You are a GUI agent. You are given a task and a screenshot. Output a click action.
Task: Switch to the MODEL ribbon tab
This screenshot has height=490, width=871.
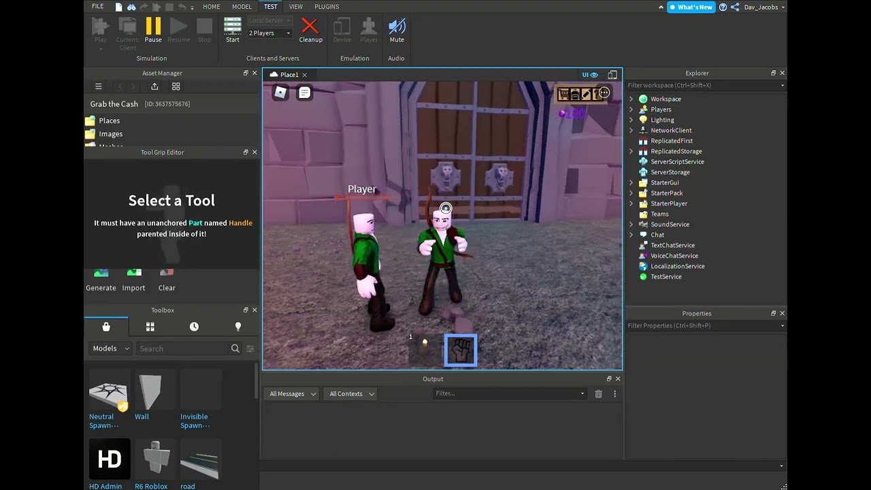[242, 7]
